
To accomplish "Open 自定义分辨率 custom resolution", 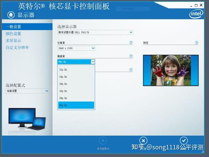I will [17, 47].
